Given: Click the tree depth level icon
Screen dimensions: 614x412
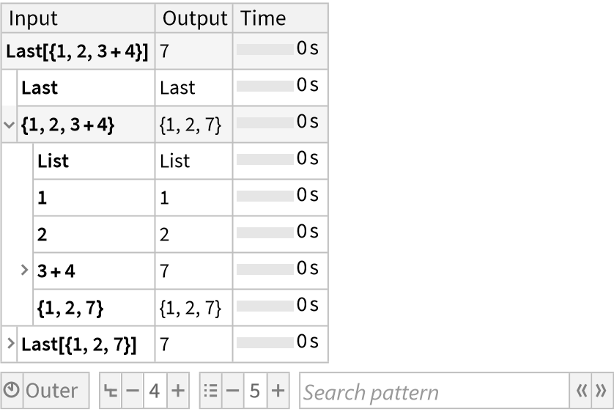Looking at the screenshot, I should pyautogui.click(x=109, y=391).
